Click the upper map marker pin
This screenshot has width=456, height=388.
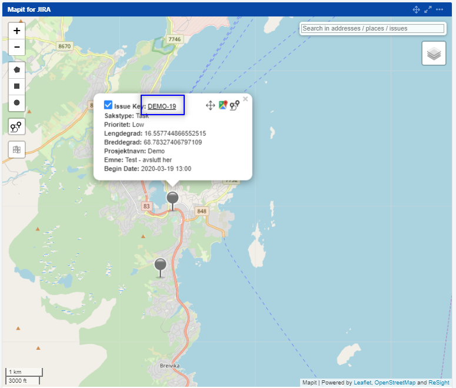(172, 198)
